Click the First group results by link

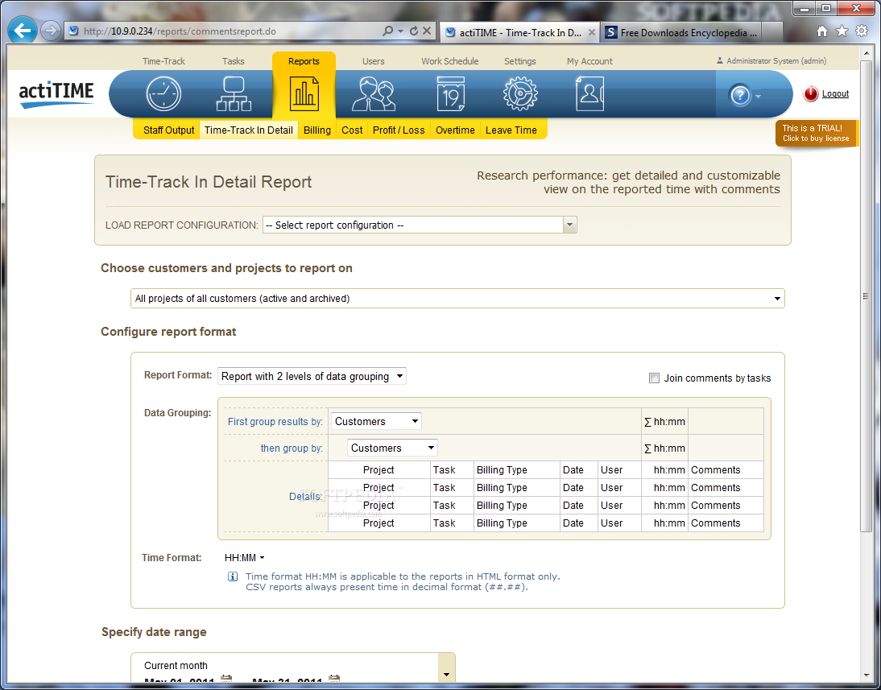(x=275, y=421)
